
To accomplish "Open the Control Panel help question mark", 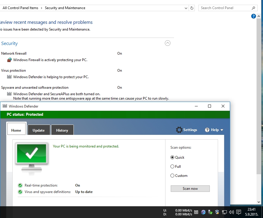I will [253, 16].
